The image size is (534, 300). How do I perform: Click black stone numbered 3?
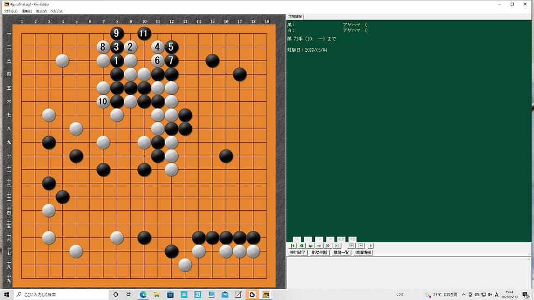(x=117, y=47)
